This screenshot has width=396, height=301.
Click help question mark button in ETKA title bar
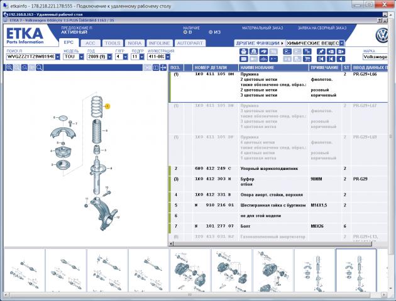pos(380,21)
